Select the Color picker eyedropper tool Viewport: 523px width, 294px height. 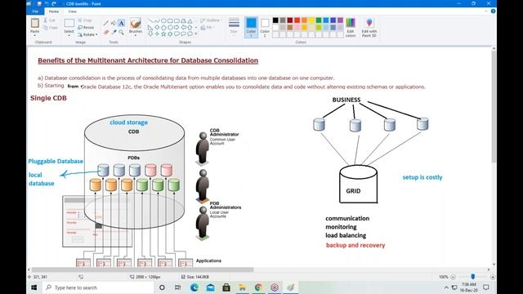pyautogui.click(x=114, y=32)
